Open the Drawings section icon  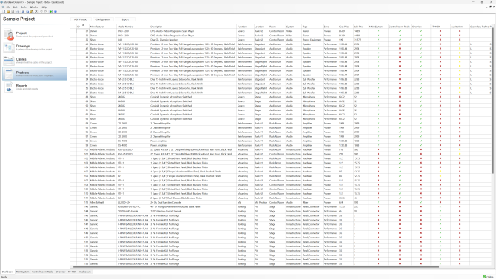pos(9,47)
